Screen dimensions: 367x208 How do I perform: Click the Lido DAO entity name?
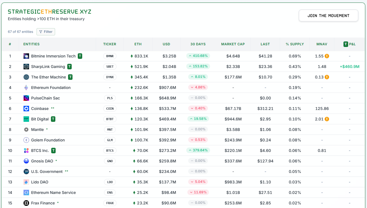coord(40,182)
